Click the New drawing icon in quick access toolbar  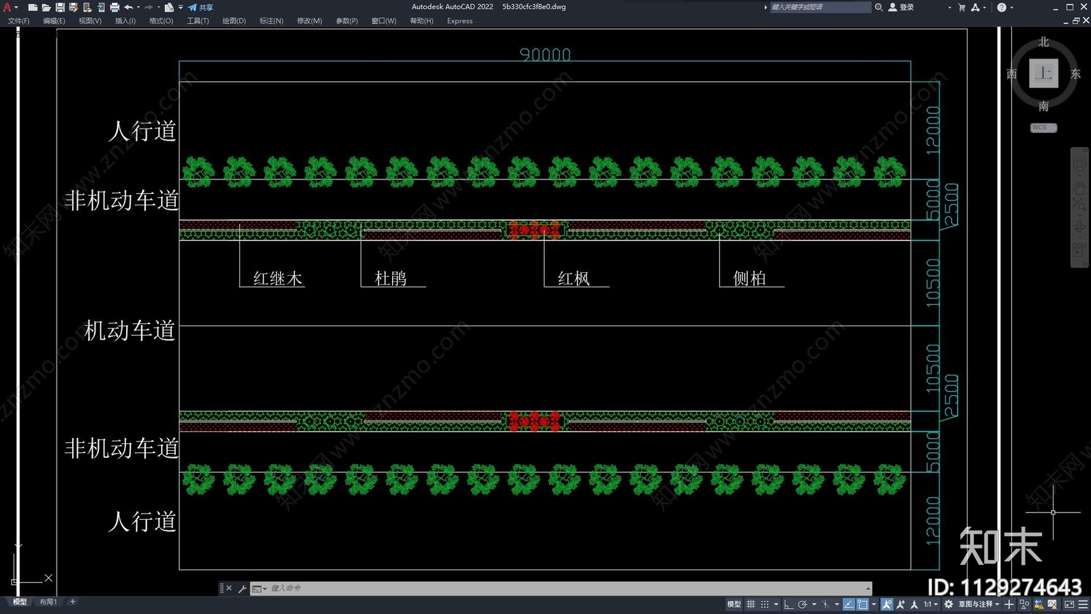[32, 8]
